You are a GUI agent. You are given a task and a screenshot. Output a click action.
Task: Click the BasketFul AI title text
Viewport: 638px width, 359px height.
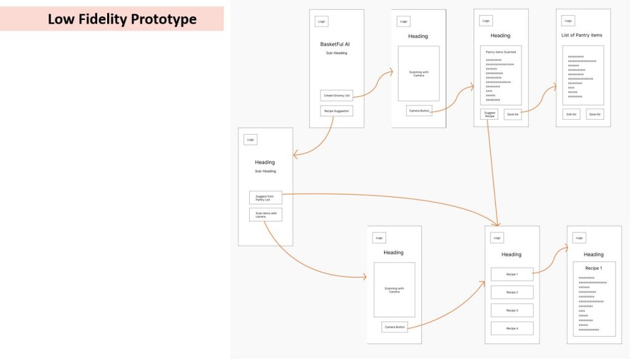336,44
